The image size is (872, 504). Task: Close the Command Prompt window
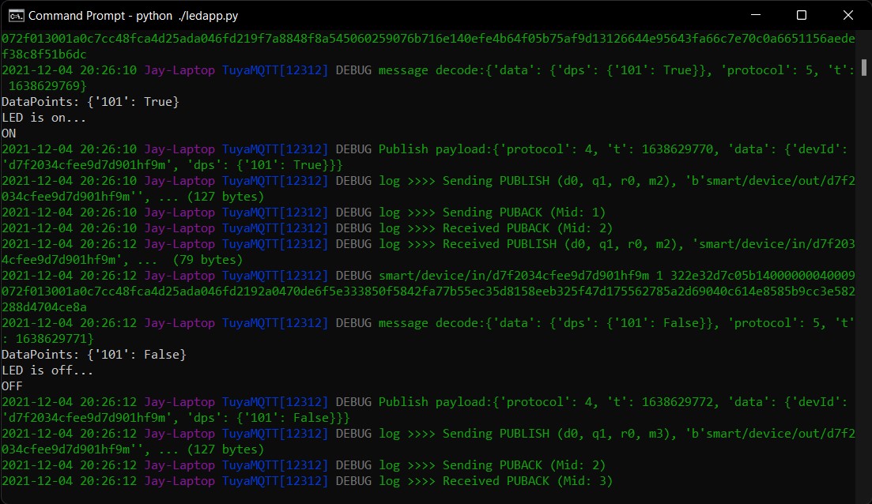(x=847, y=15)
